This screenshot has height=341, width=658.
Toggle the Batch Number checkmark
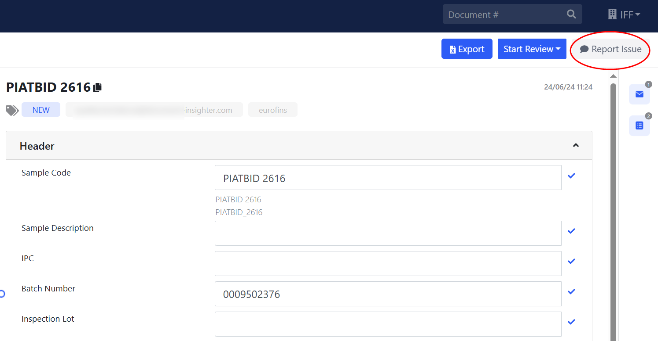571,292
